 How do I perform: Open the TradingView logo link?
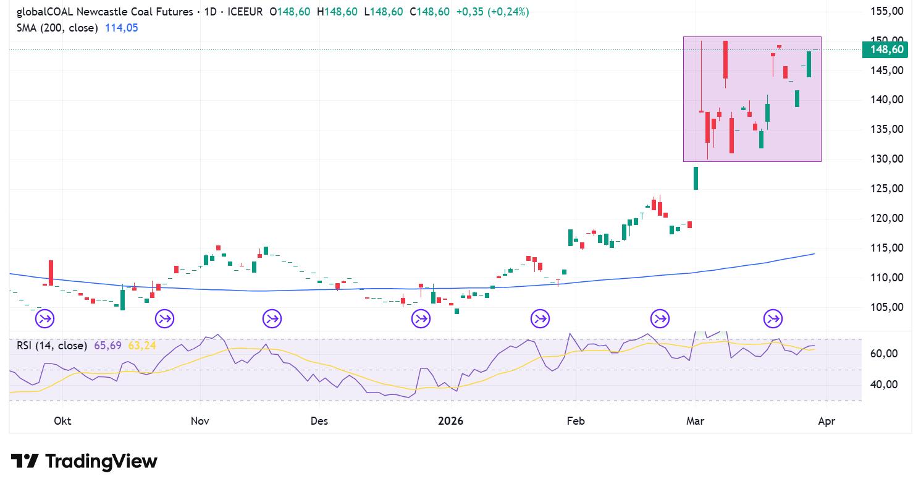click(x=84, y=461)
